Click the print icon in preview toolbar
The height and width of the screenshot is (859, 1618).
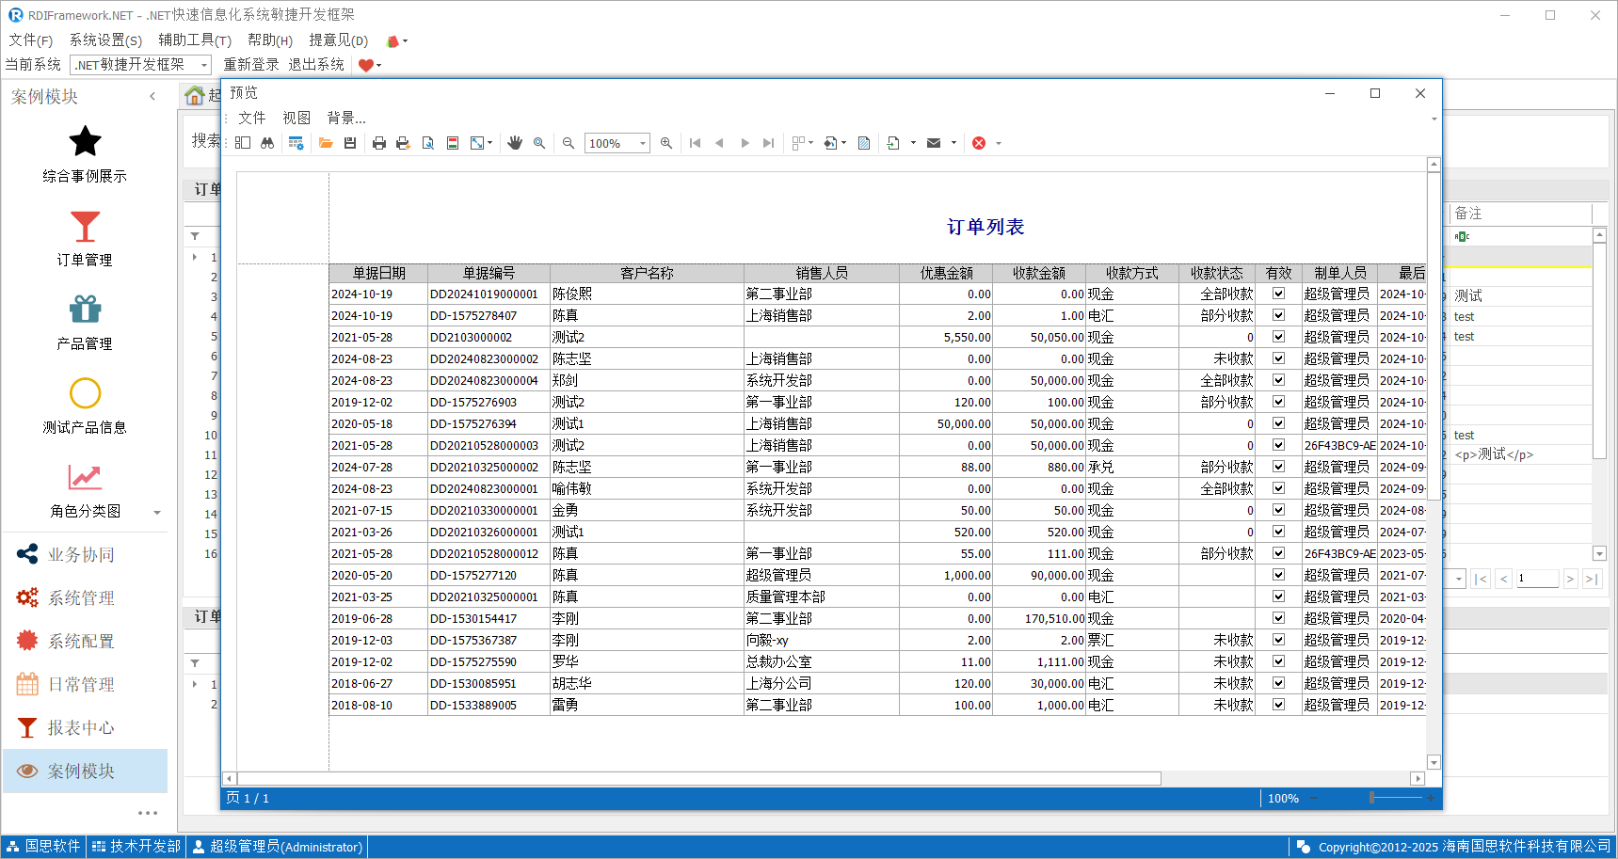[x=379, y=143]
